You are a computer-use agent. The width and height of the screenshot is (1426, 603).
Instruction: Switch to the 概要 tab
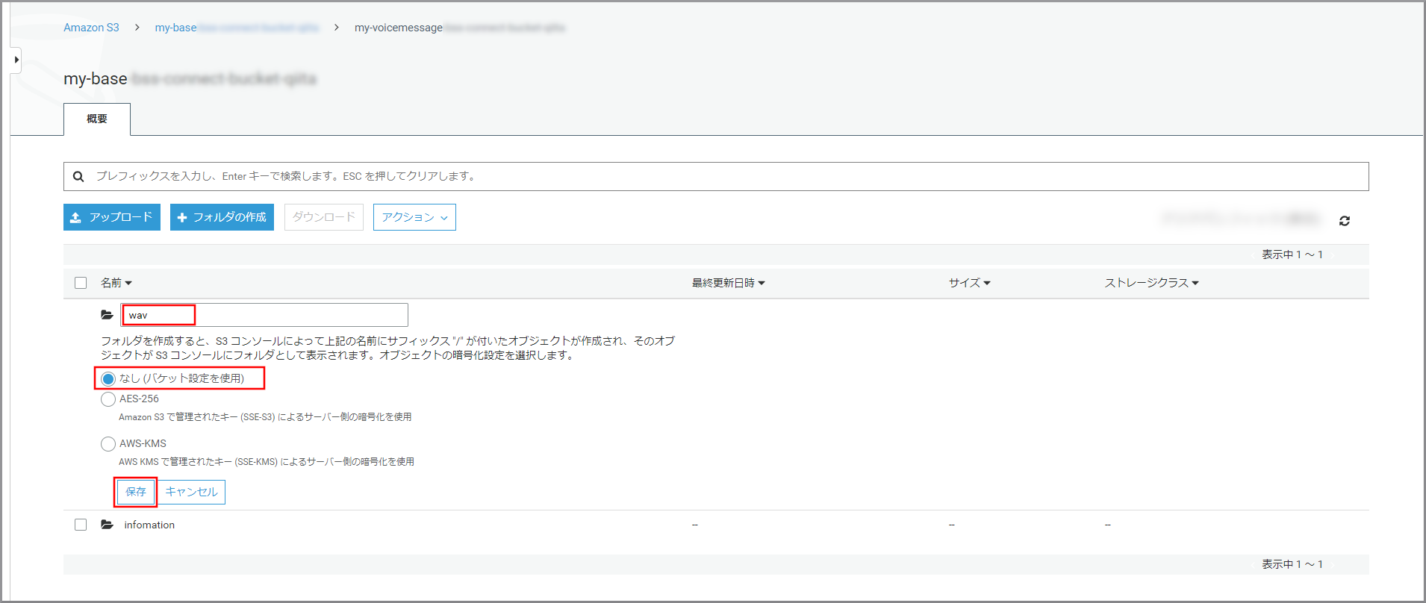pyautogui.click(x=97, y=119)
